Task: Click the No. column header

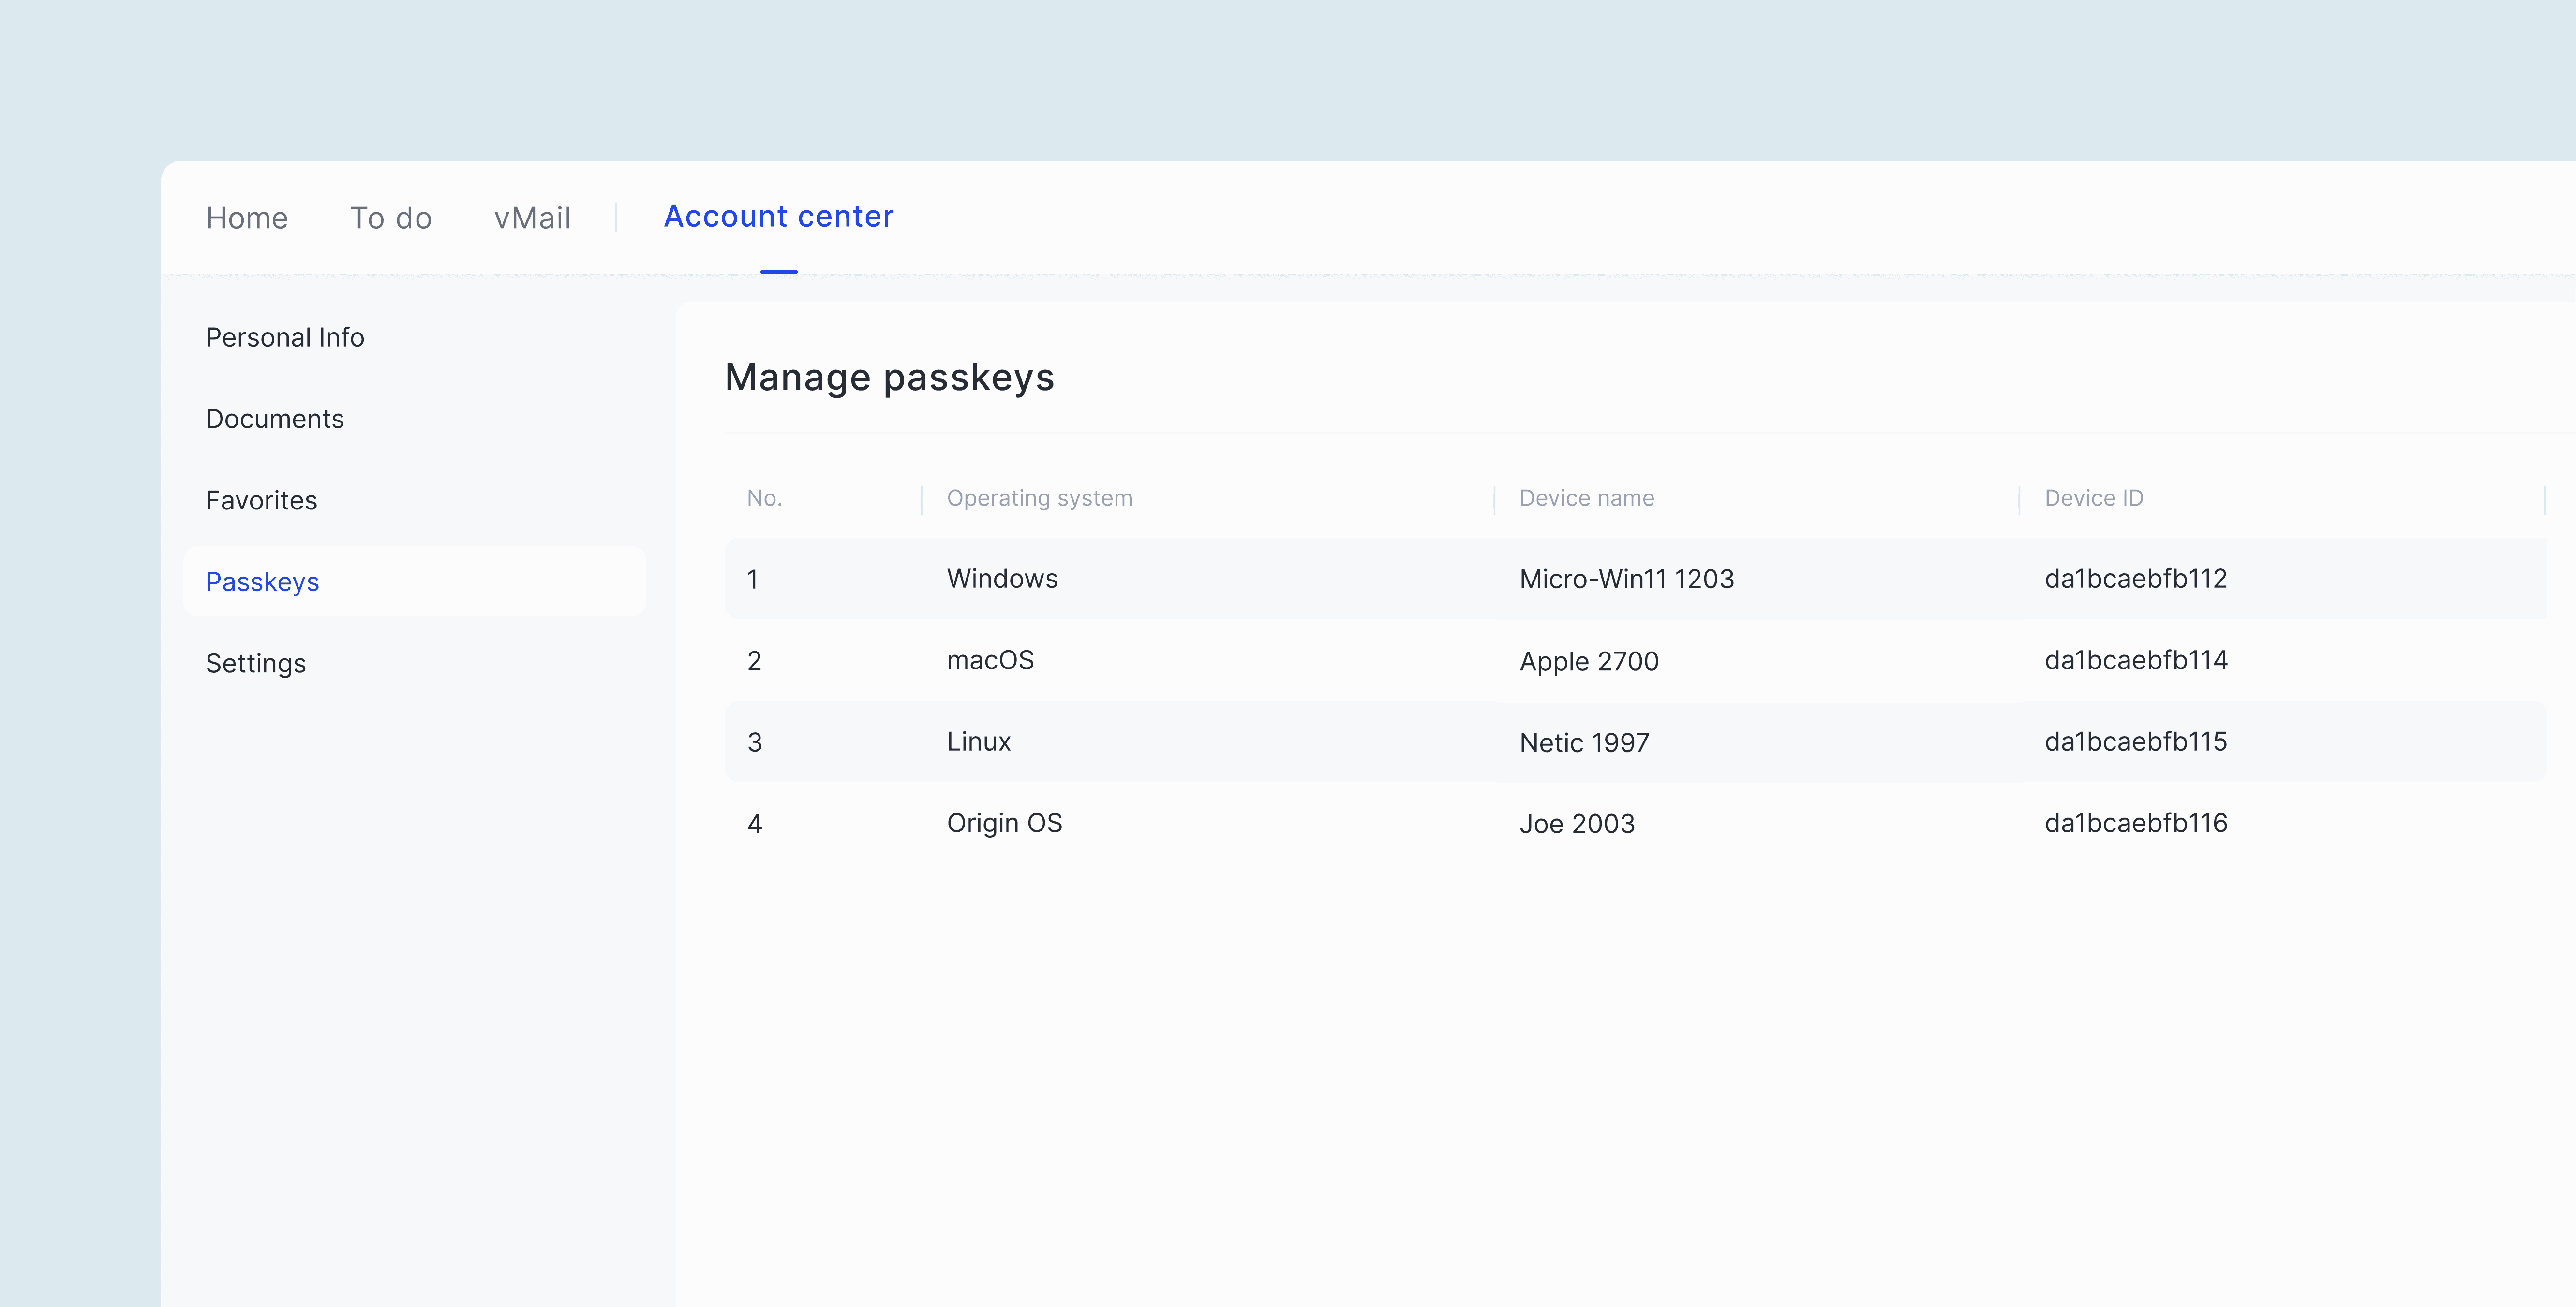Action: point(764,498)
